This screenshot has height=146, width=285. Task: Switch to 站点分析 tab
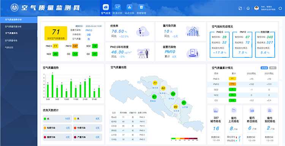tap(130, 9)
